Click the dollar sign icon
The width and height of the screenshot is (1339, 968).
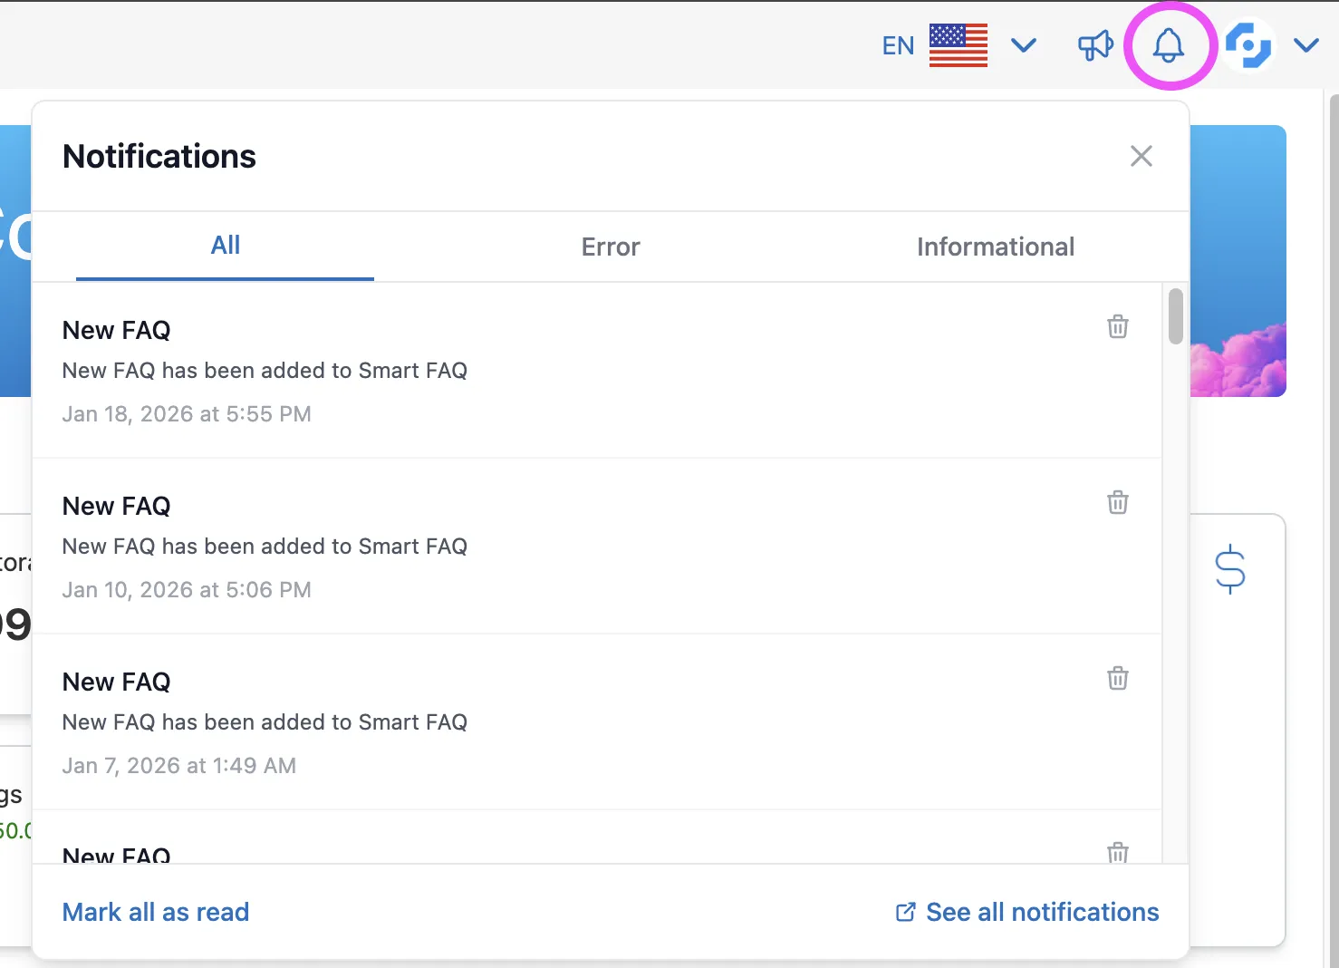coord(1229,569)
